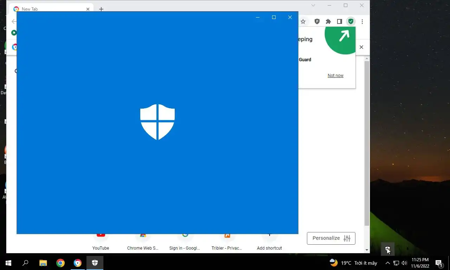The height and width of the screenshot is (270, 450).
Task: Open network status tray icon
Action: [x=396, y=263]
